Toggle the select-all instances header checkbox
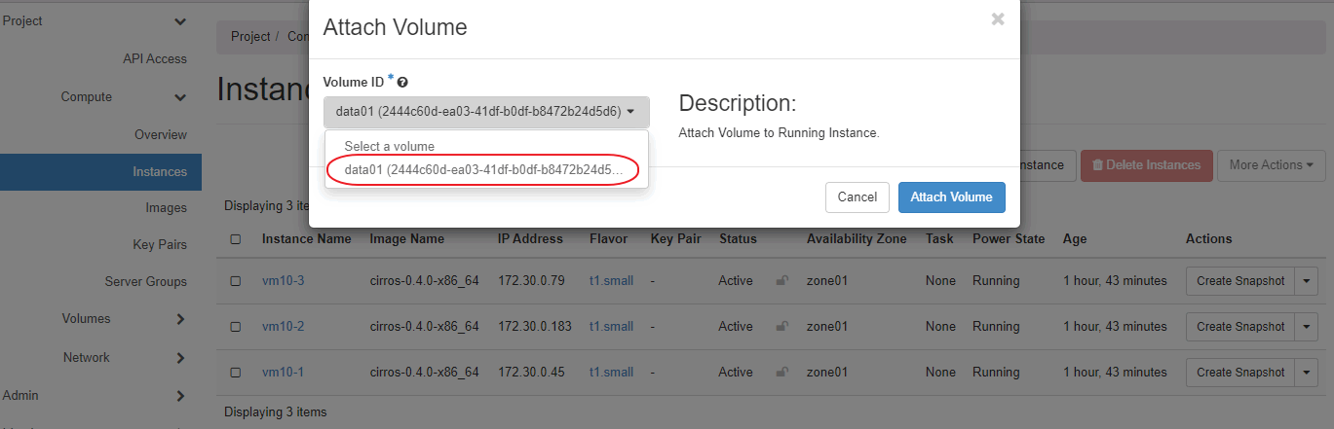 tap(235, 239)
